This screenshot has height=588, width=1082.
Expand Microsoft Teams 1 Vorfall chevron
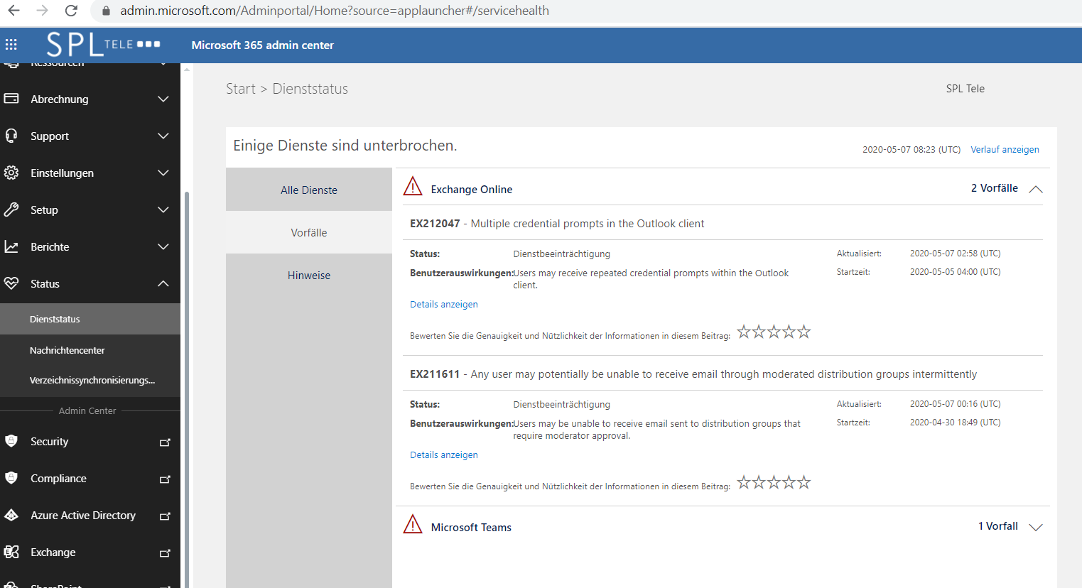point(1036,527)
